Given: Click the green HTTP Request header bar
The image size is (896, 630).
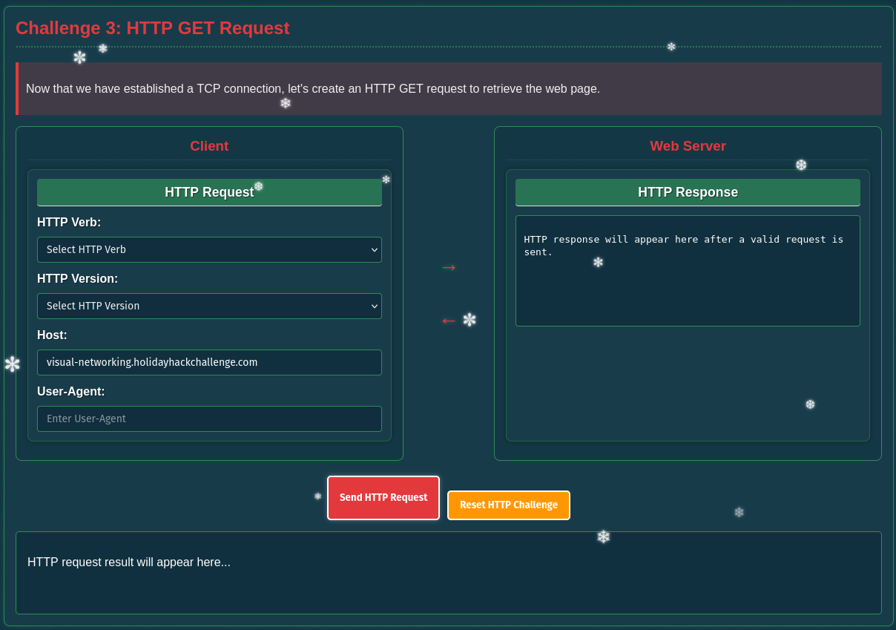Looking at the screenshot, I should coord(209,192).
